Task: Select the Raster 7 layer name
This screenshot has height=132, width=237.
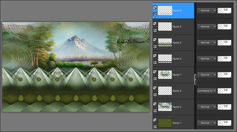Action: [x=177, y=75]
